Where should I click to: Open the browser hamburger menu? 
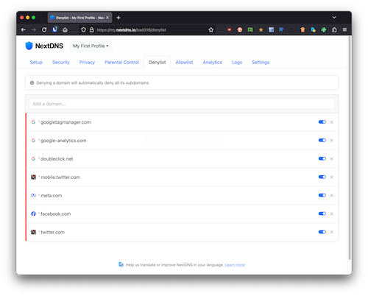coord(344,29)
